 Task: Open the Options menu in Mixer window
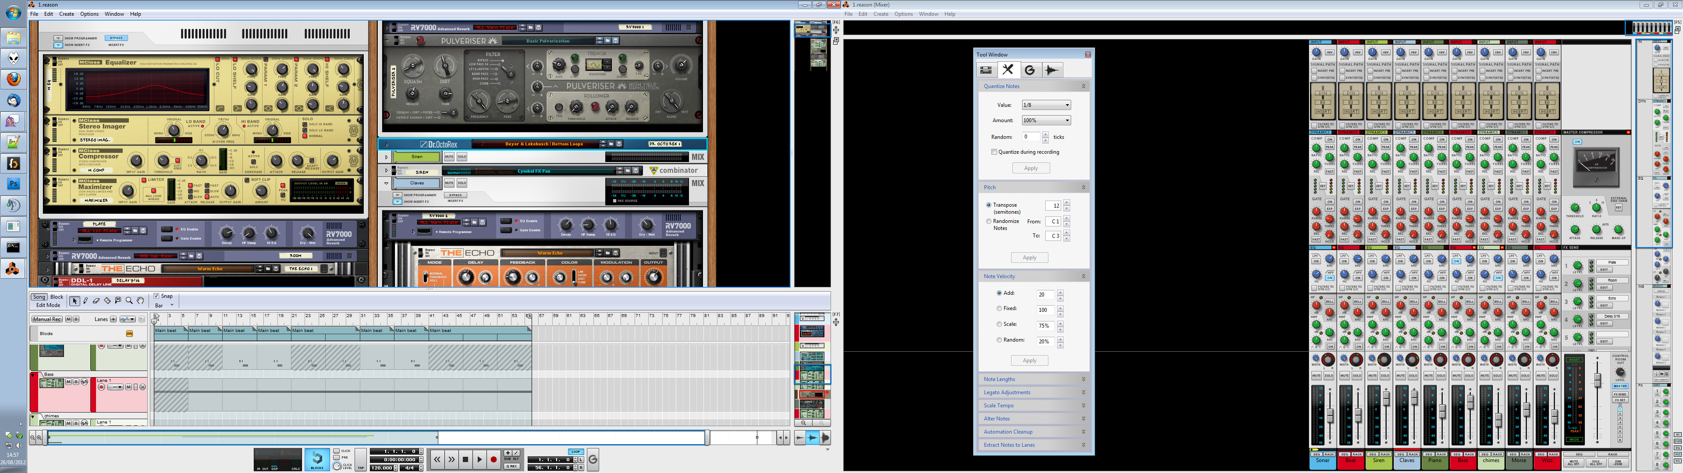904,14
